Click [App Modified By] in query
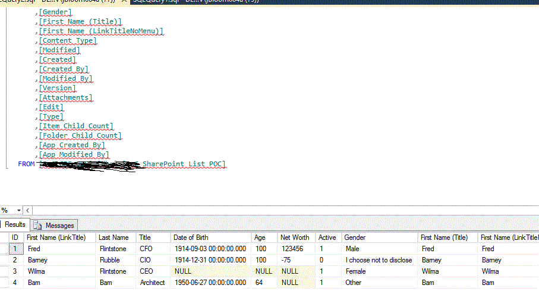539x304 pixels. pos(74,154)
